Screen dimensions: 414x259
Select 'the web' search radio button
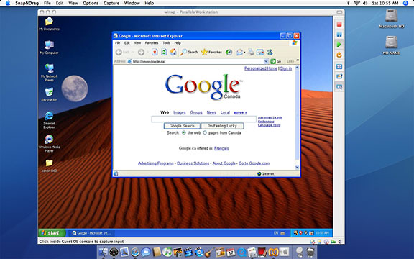tap(184, 132)
